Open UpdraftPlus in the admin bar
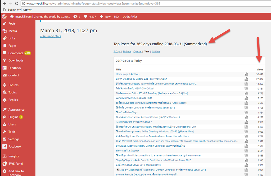The height and width of the screenshot is (176, 271). point(130,17)
